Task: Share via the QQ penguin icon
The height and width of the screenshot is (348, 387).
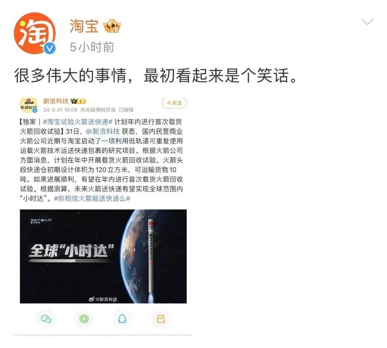Action: point(122,319)
